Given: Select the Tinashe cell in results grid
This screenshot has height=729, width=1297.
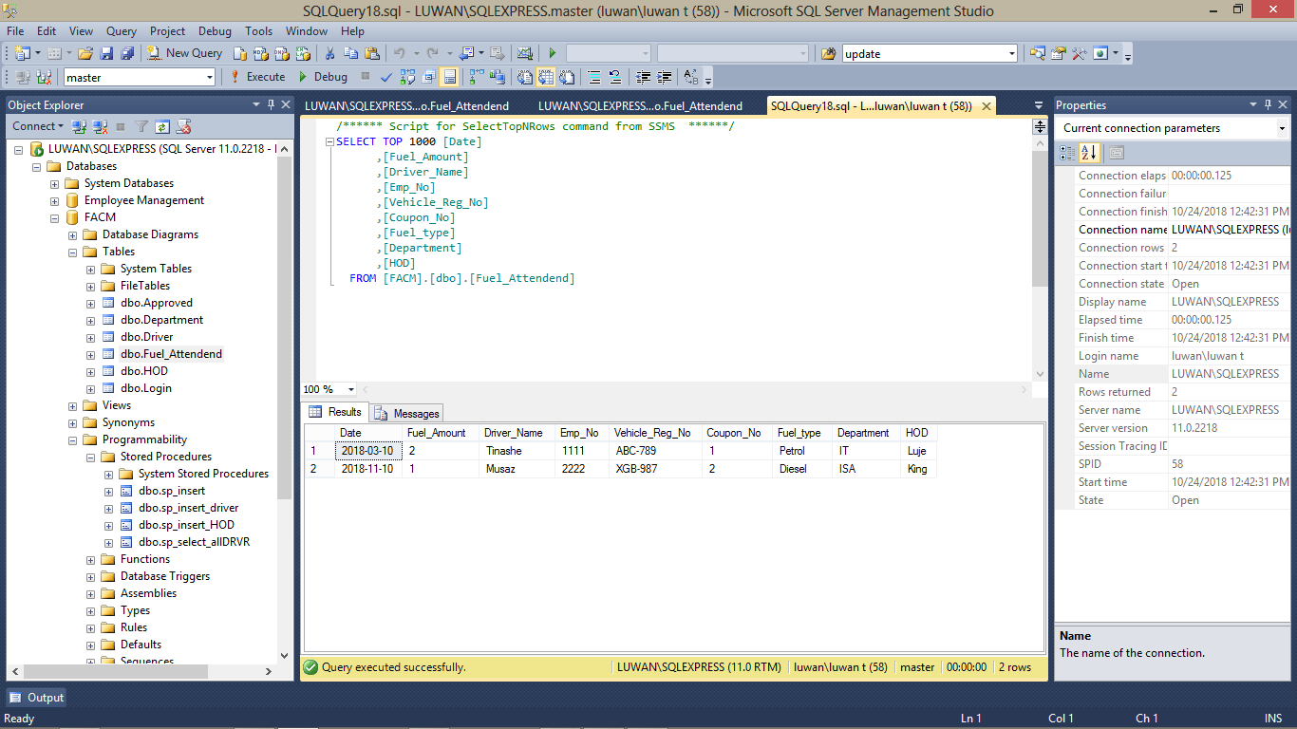Looking at the screenshot, I should point(503,451).
